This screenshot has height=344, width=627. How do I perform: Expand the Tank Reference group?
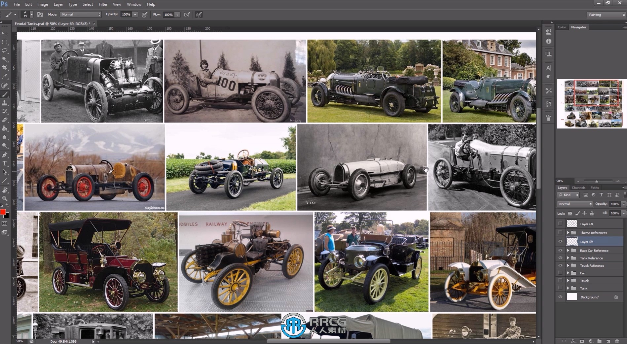click(568, 258)
